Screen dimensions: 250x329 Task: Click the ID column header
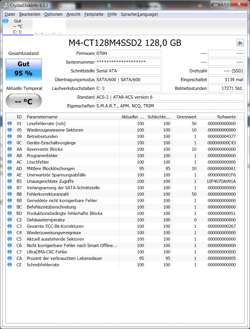(19, 117)
